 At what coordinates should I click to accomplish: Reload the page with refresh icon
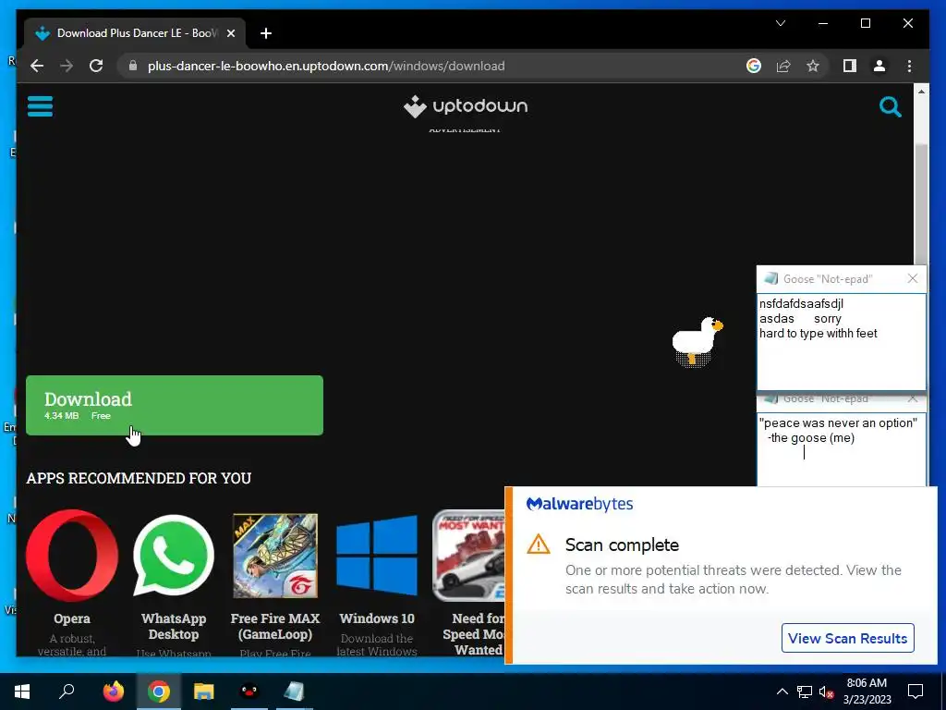[96, 66]
